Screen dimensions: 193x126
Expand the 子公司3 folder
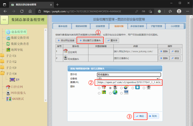[2, 67]
